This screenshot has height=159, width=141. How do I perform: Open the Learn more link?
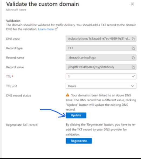(46, 29)
